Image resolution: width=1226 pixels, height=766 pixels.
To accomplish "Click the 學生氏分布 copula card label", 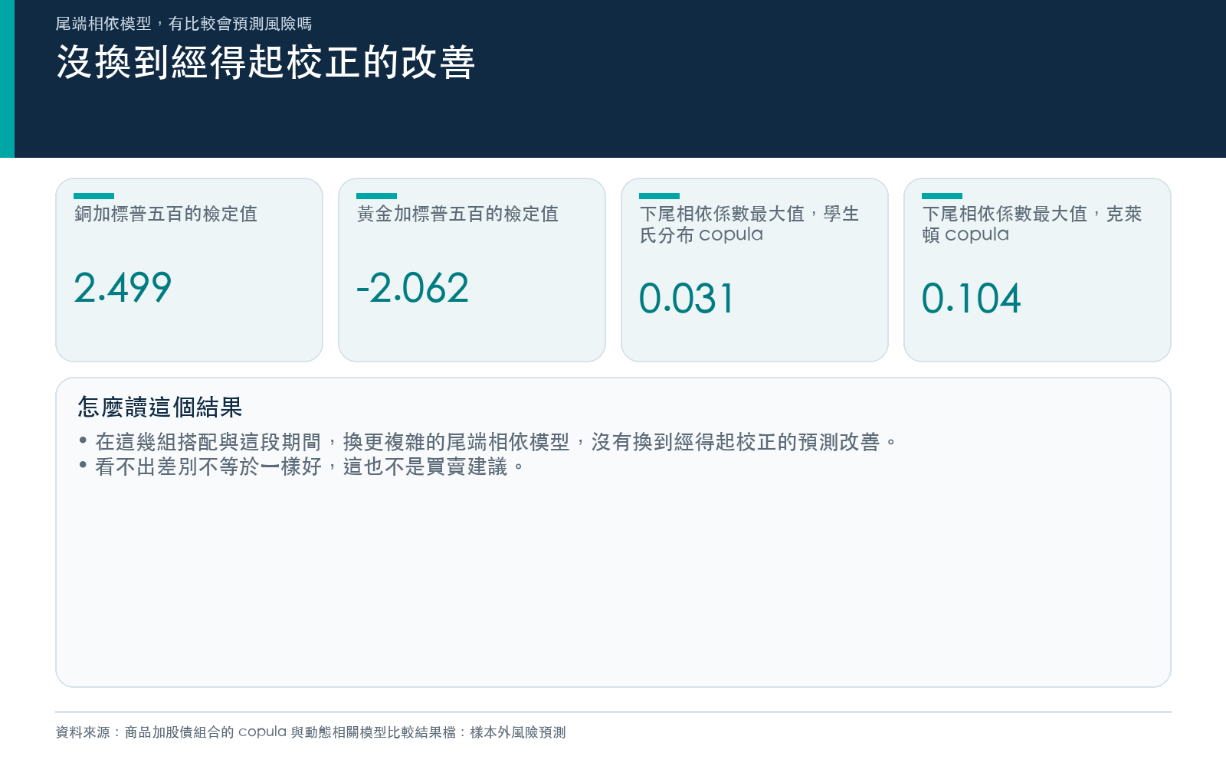I will [x=749, y=224].
